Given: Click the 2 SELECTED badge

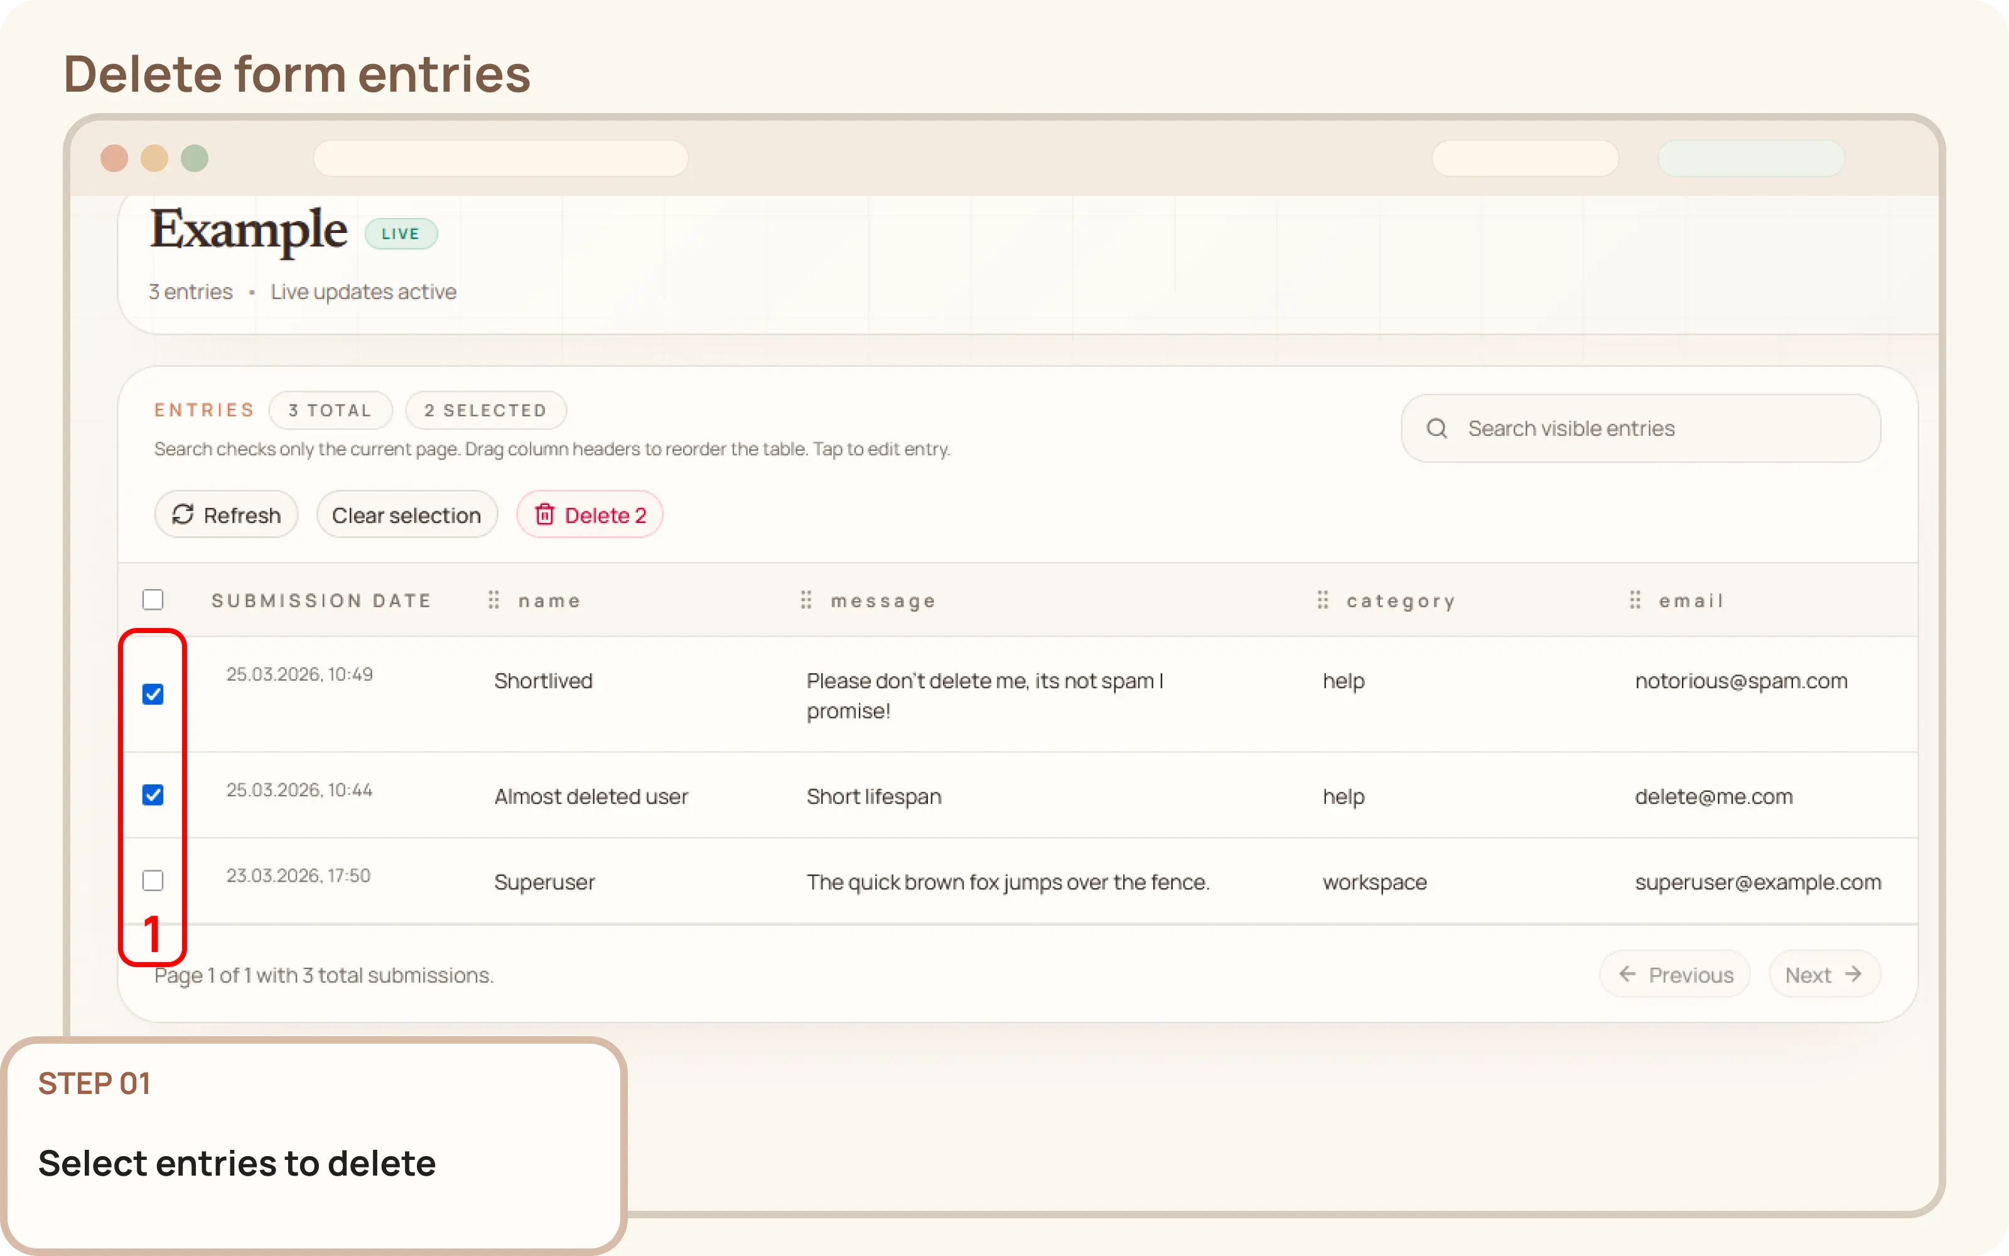Looking at the screenshot, I should pyautogui.click(x=486, y=409).
